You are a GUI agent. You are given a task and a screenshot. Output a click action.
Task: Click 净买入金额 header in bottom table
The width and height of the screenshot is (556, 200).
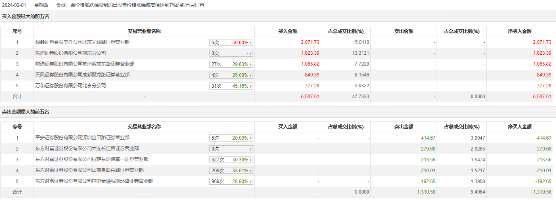(x=520, y=127)
